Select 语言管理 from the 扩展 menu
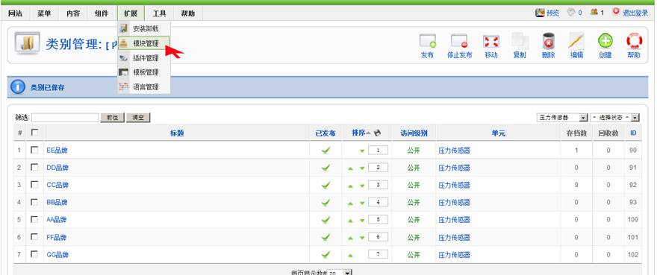Screen dimensions: 657x275 tap(143, 87)
